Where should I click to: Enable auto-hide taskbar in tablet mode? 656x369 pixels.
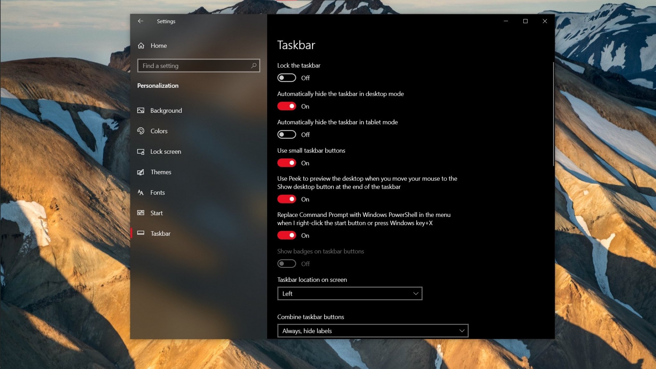pos(286,135)
